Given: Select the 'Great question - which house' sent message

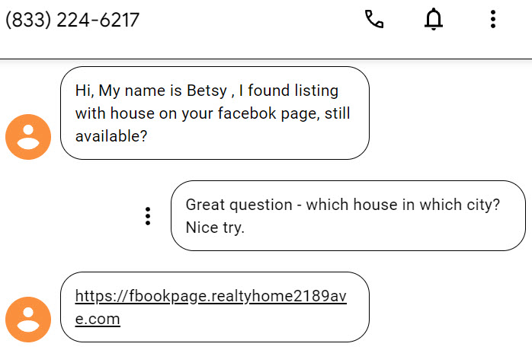Looking at the screenshot, I should [348, 216].
